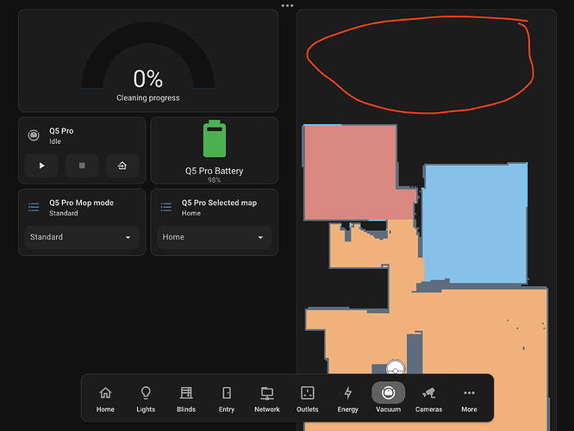The width and height of the screenshot is (574, 431).
Task: Navigate to the Entry tab
Action: pos(227,398)
